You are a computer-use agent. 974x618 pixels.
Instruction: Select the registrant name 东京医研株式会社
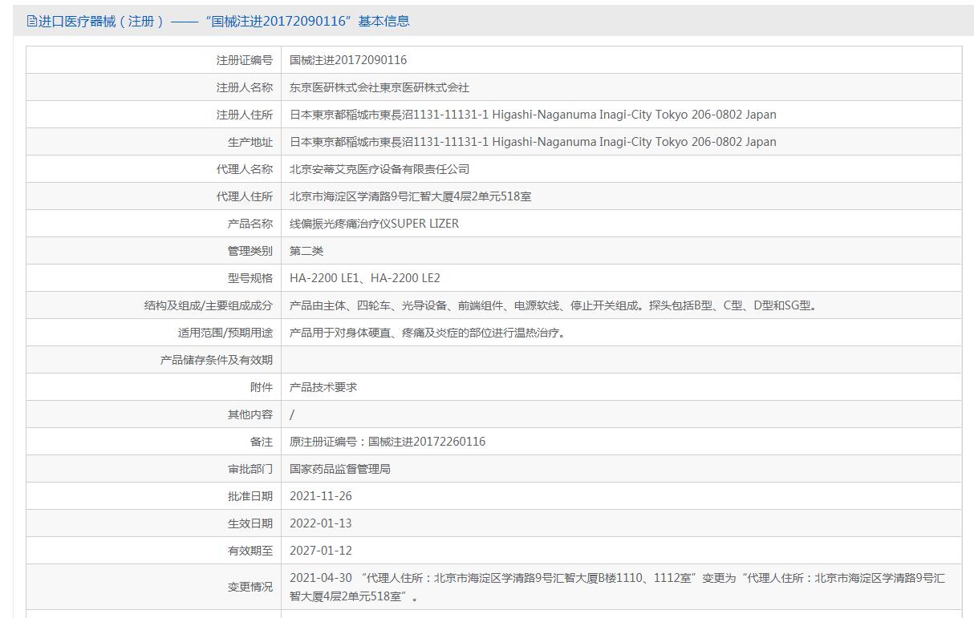[379, 87]
